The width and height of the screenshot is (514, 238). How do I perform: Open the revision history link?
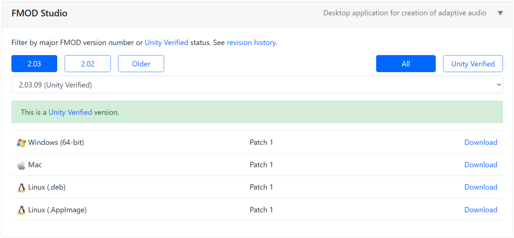pos(251,43)
